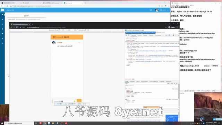Click Don't show again in DevTools infobar

tap(161, 33)
